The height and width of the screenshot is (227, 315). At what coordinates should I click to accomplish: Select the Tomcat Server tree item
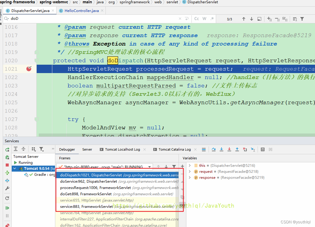(26, 157)
